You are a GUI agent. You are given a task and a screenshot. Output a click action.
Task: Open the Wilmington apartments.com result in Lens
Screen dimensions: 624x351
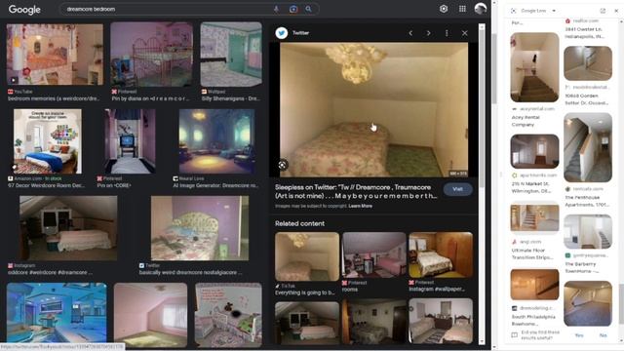pyautogui.click(x=534, y=152)
